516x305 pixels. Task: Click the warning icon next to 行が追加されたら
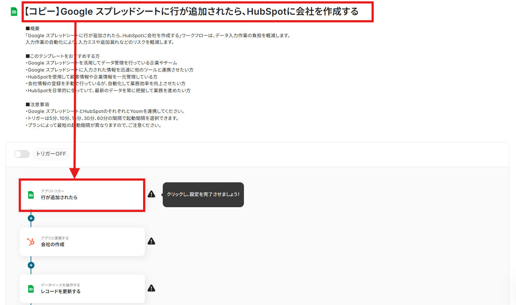coord(151,194)
